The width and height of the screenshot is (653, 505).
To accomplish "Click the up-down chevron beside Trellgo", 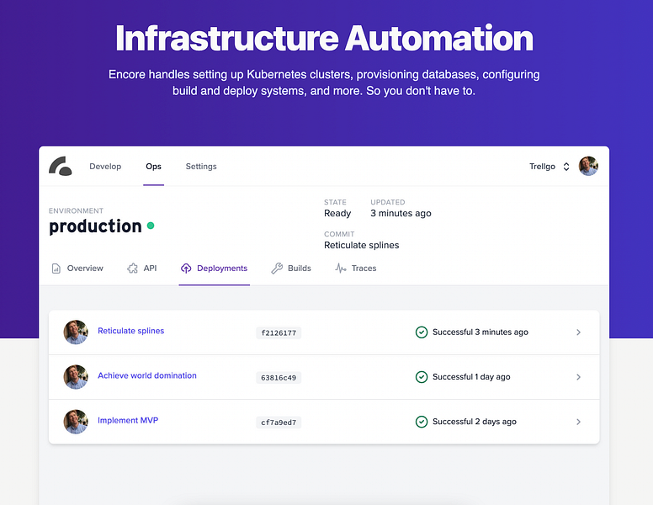I will tap(566, 167).
